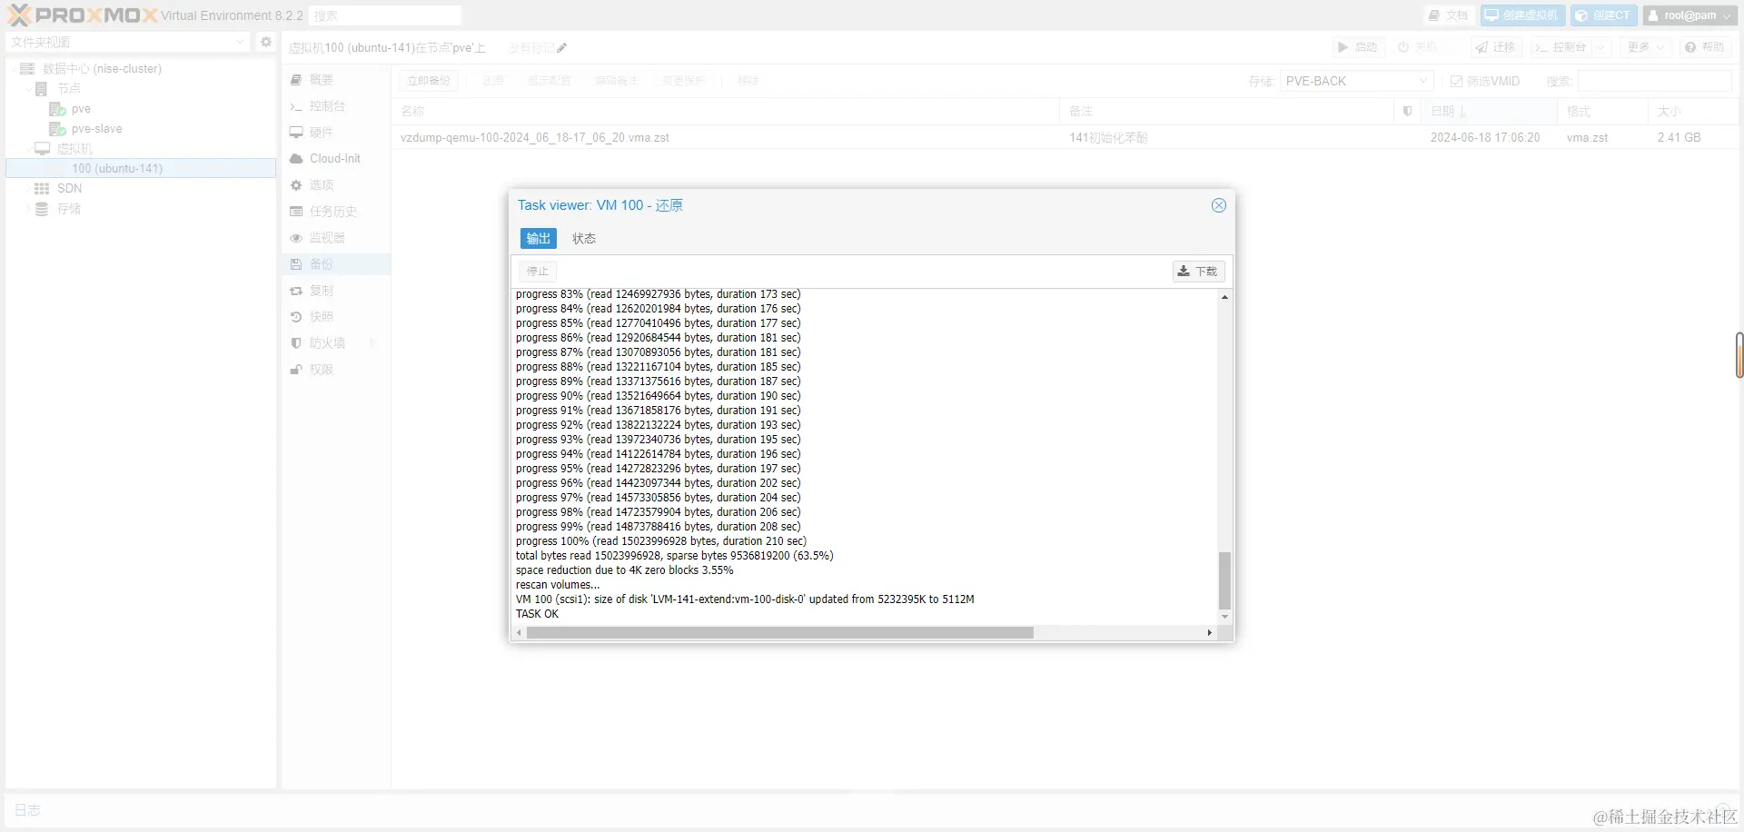
Task: Click the log scroll-down arrow
Action: tap(1224, 617)
